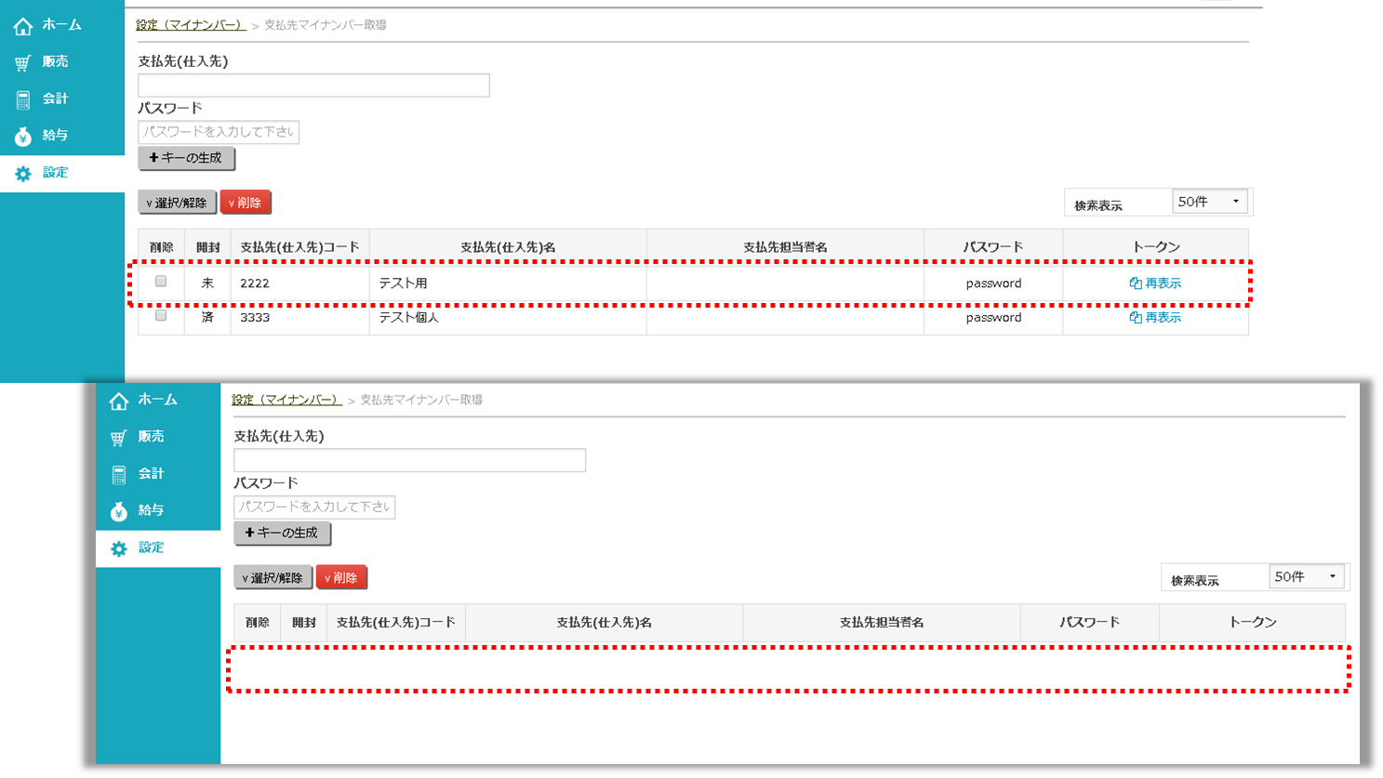The width and height of the screenshot is (1383, 778).
Task: Click the gear 設定 icon in lower sidebar
Action: [x=119, y=548]
